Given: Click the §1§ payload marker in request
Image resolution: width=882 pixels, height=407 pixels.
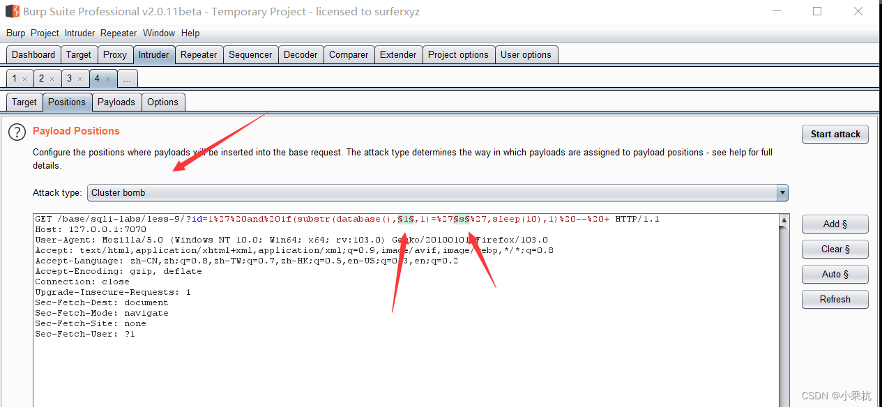Looking at the screenshot, I should click(406, 219).
